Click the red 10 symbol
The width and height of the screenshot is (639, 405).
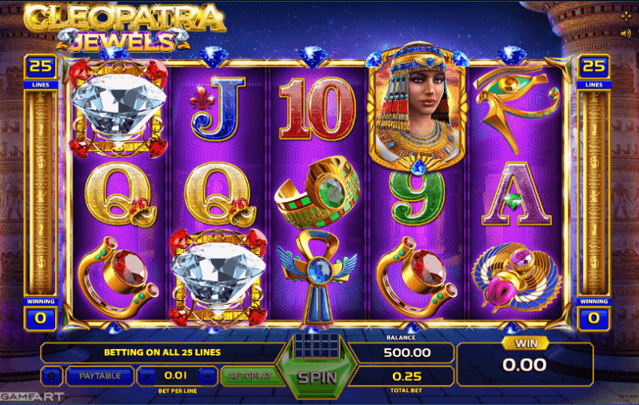click(317, 108)
